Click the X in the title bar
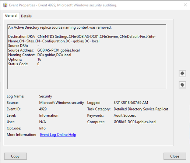190x163 pixels. [185, 5]
